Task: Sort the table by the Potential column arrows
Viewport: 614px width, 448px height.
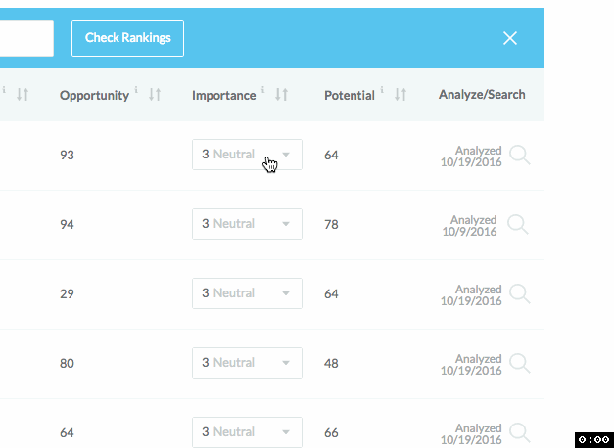Action: [401, 94]
